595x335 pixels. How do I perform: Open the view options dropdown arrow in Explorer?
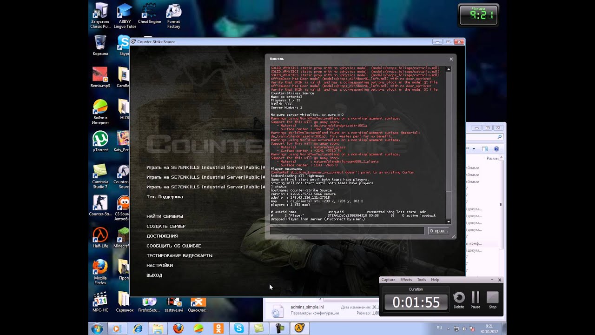click(x=474, y=149)
